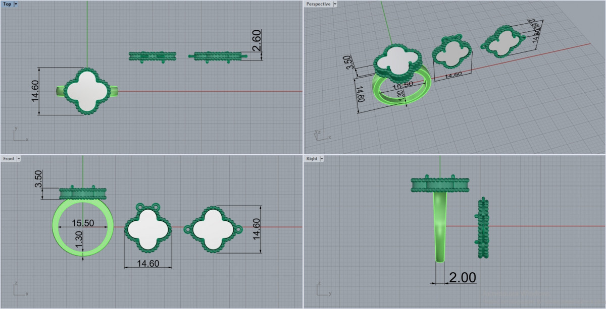Select the 15.50 dimension in Front view
606x309 pixels.
pos(83,223)
